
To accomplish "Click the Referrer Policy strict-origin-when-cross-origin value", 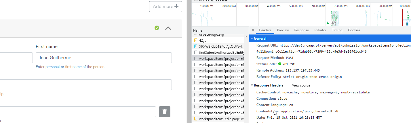I will 312,77.
